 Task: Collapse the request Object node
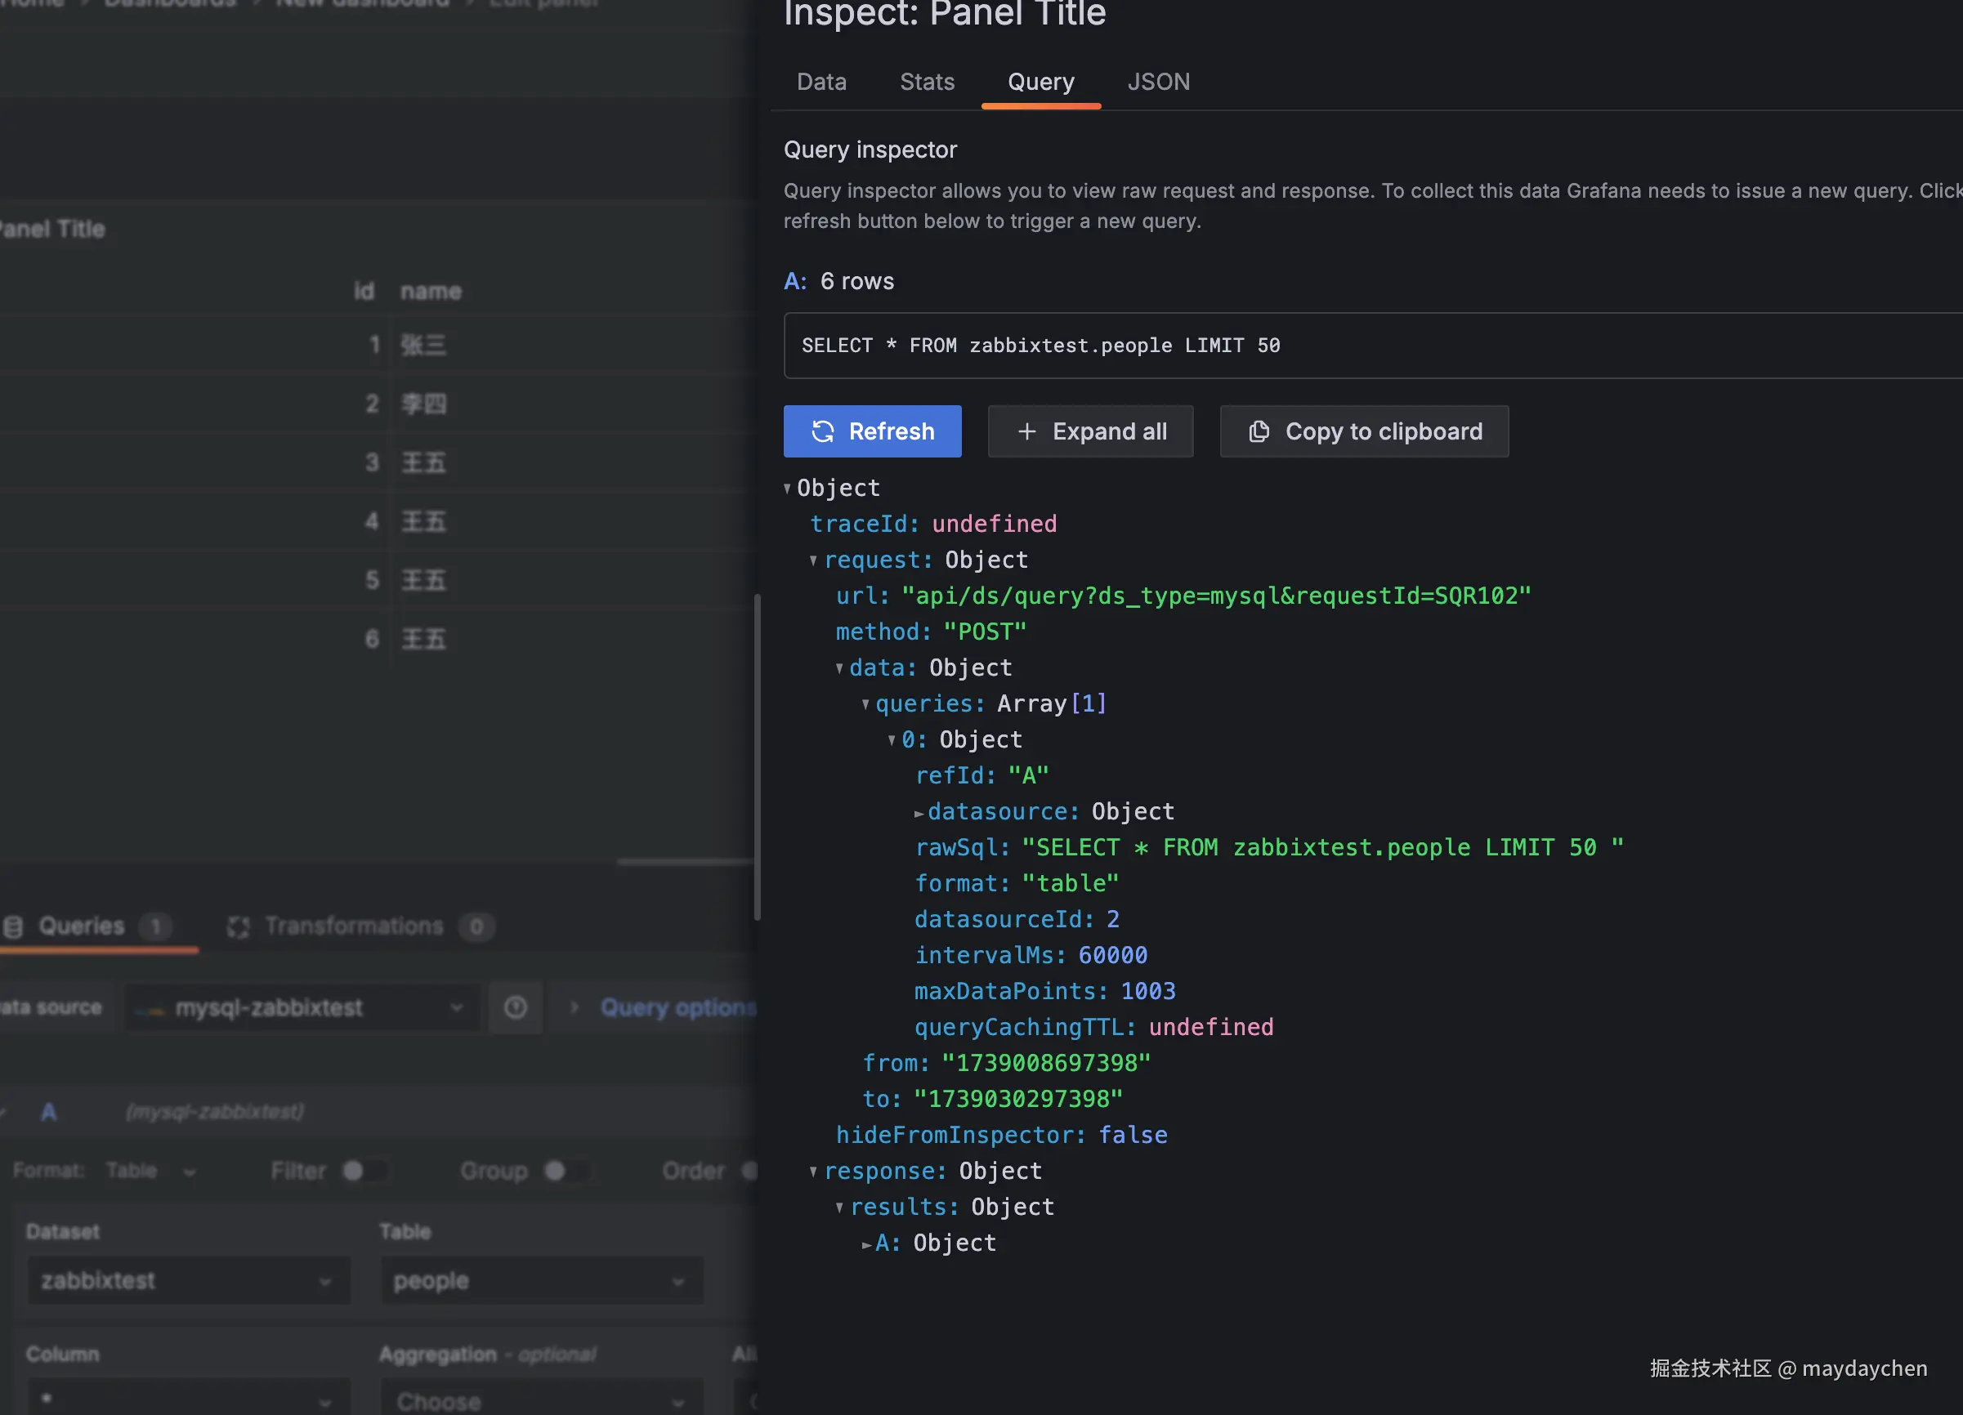click(814, 560)
